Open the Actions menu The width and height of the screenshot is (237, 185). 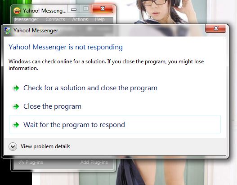coord(80,19)
